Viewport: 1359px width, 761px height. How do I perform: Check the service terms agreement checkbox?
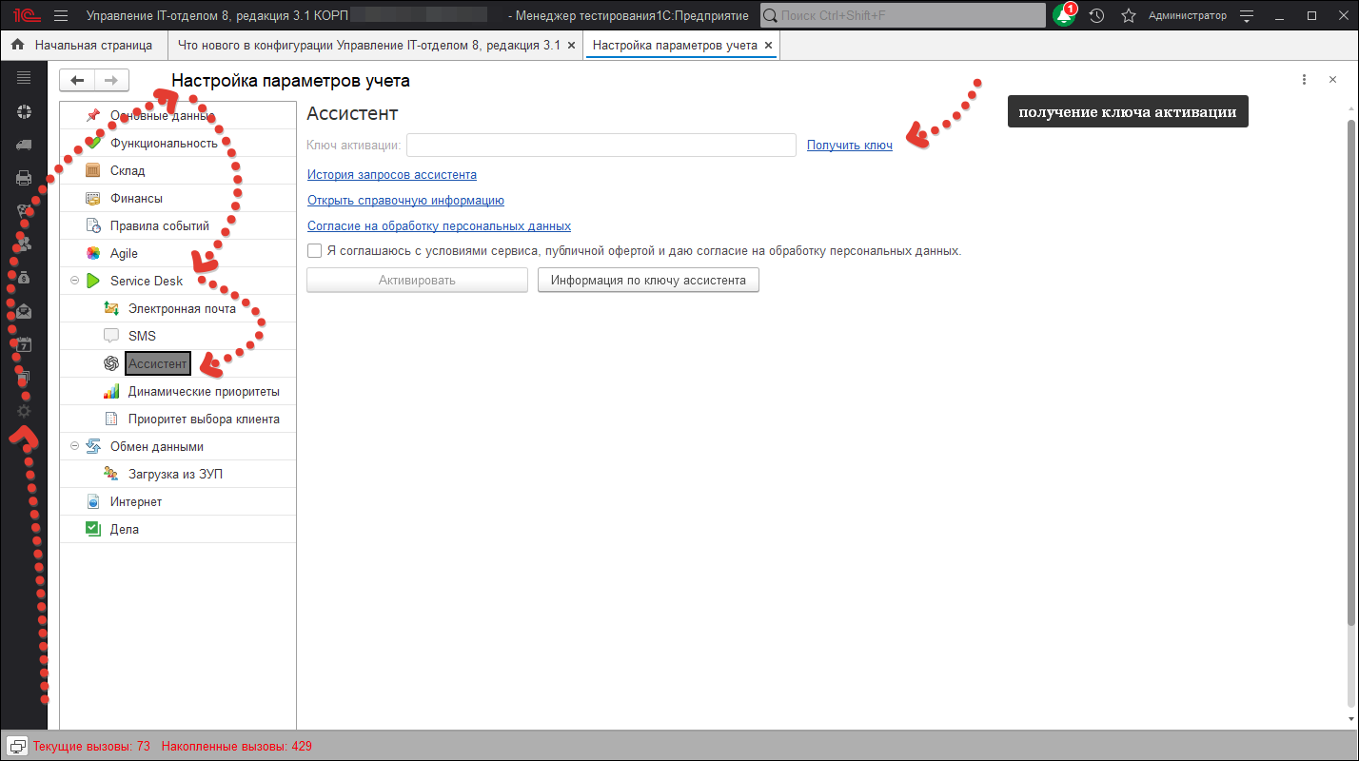[315, 251]
